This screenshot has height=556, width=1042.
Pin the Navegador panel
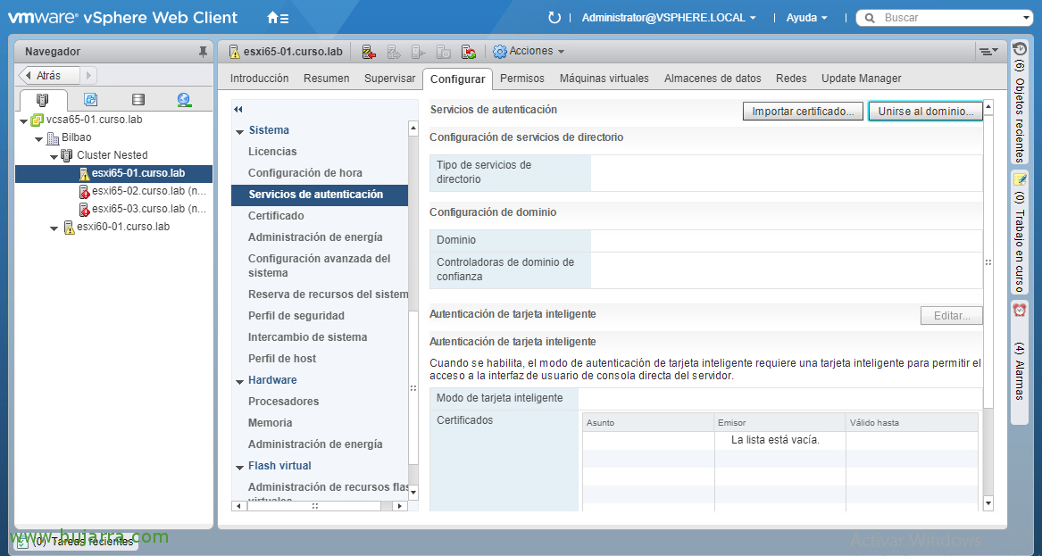pos(203,52)
